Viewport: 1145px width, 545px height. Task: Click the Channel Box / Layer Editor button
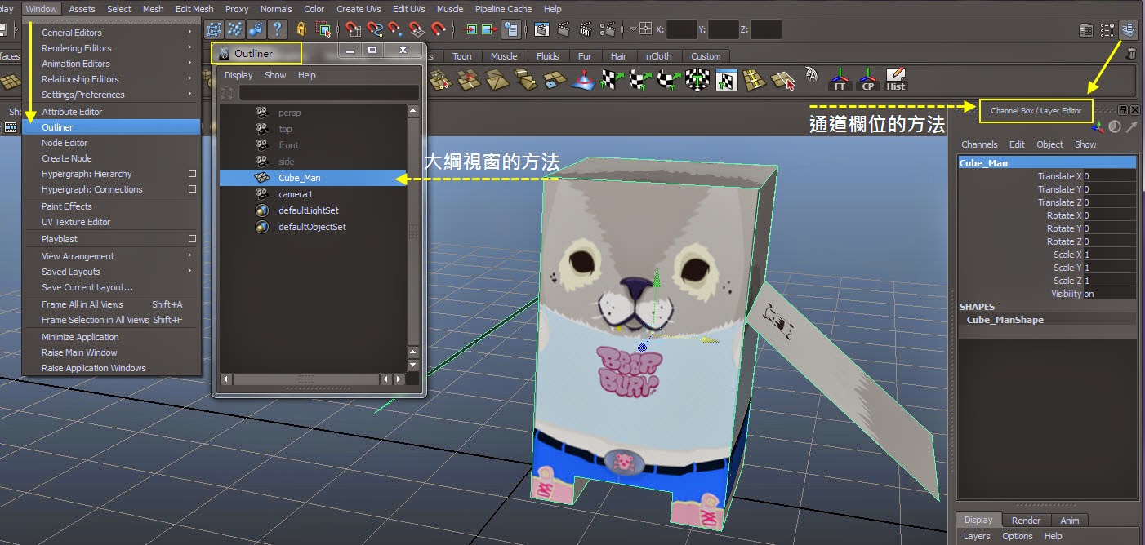(1036, 109)
